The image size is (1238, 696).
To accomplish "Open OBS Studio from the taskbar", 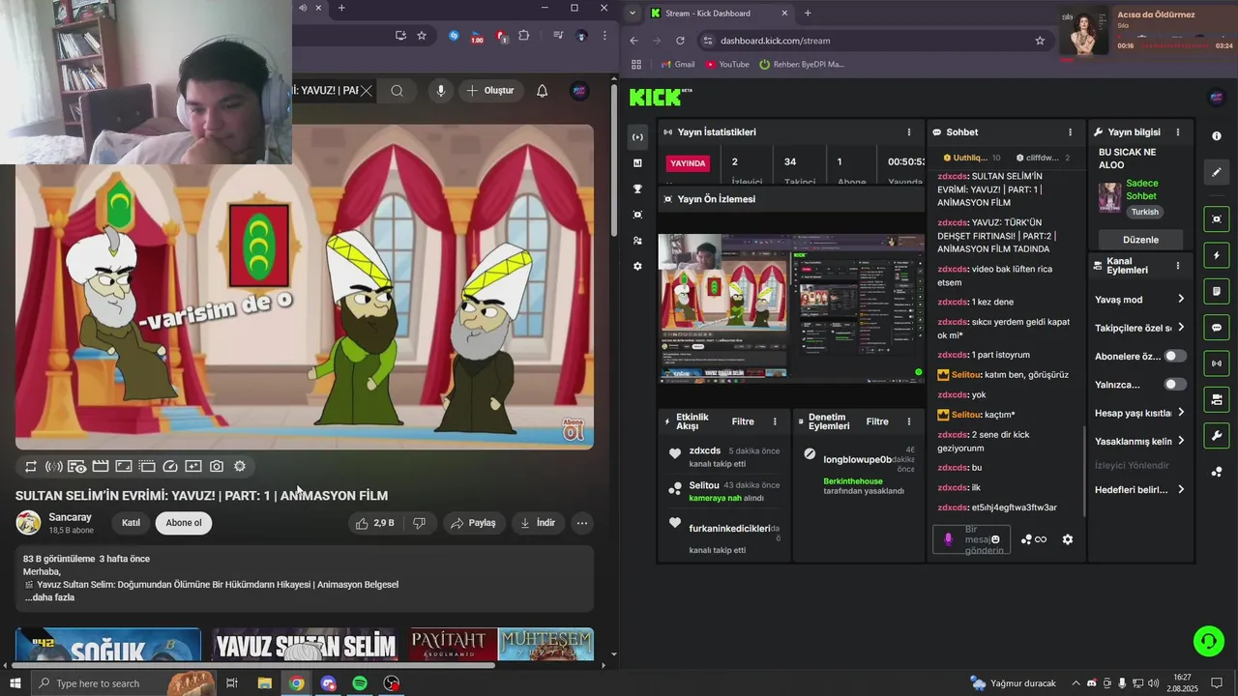I will pos(392,683).
